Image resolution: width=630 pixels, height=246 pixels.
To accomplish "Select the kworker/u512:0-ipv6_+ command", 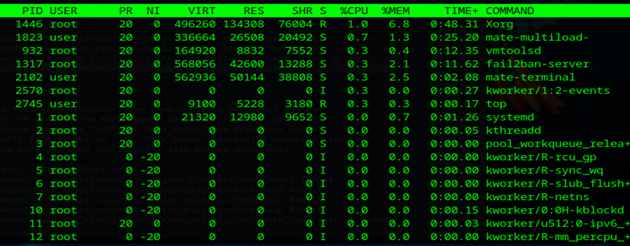I will point(558,223).
